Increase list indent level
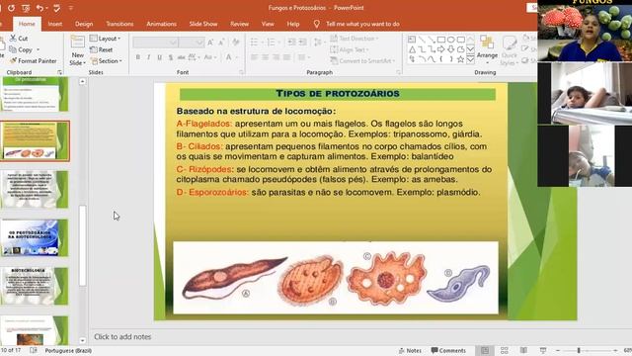Viewport: 632px width, 356px height. tap(302, 42)
